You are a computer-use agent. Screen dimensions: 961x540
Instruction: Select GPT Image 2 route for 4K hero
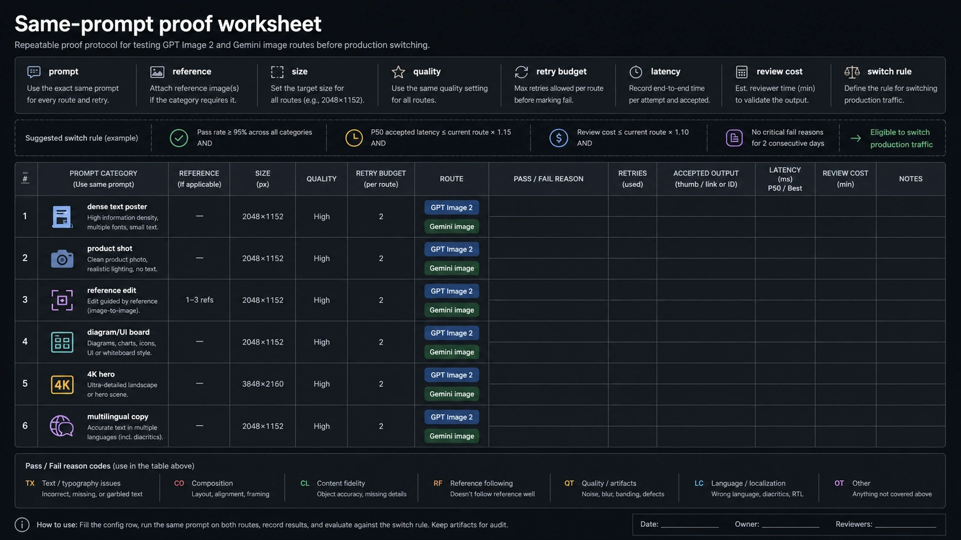[x=452, y=375]
